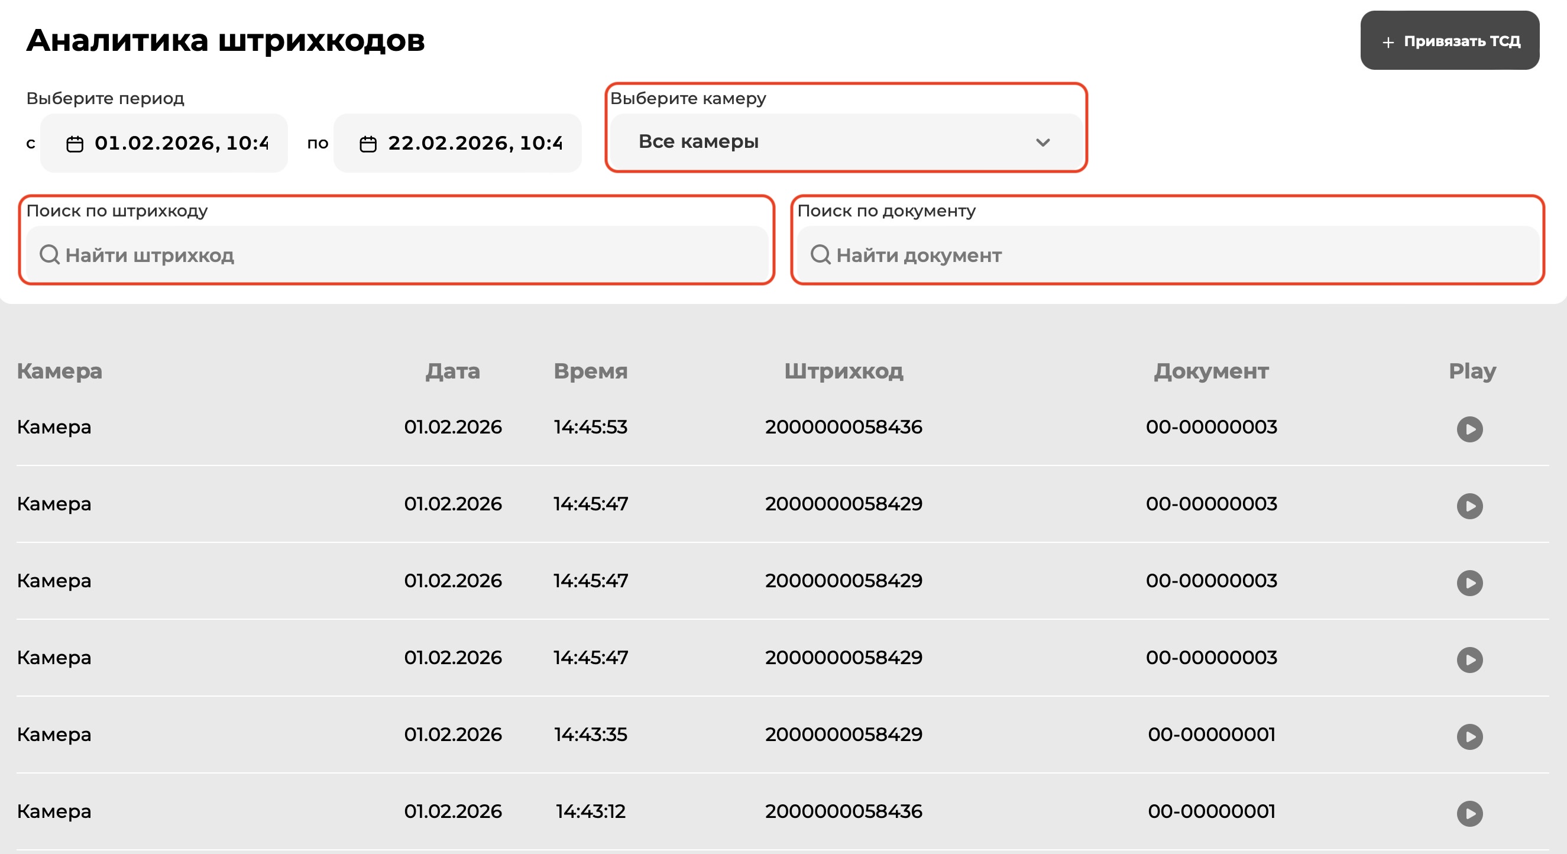The height and width of the screenshot is (854, 1567).
Task: Click the magnifier icon in barcode search
Action: click(49, 255)
